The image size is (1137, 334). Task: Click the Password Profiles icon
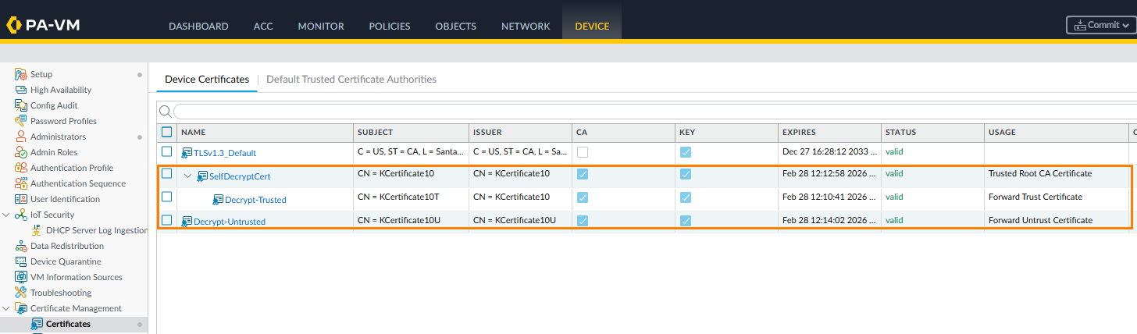(22, 121)
